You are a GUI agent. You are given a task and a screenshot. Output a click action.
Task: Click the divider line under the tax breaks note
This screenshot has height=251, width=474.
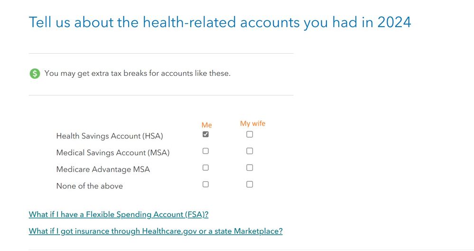click(x=161, y=95)
